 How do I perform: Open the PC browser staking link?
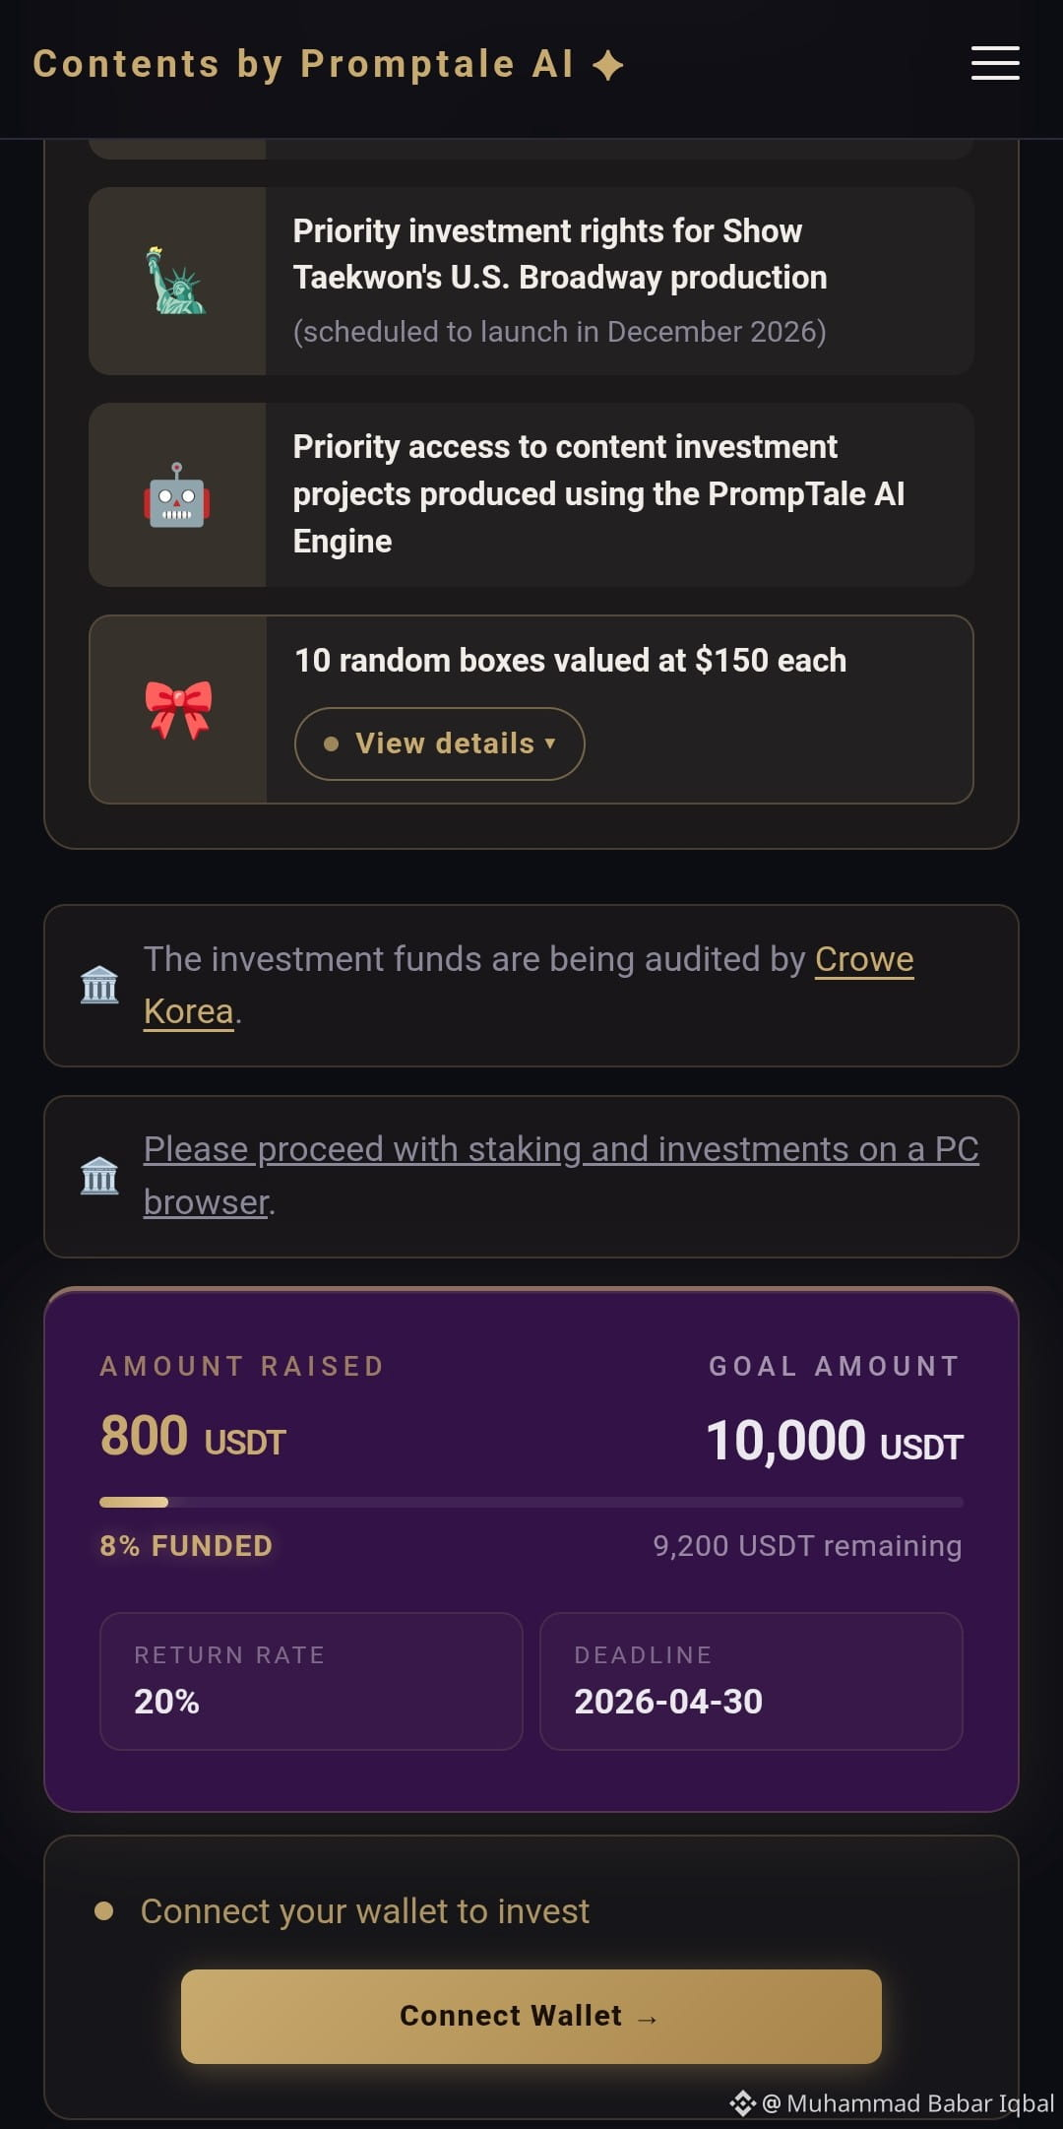[x=561, y=1176]
